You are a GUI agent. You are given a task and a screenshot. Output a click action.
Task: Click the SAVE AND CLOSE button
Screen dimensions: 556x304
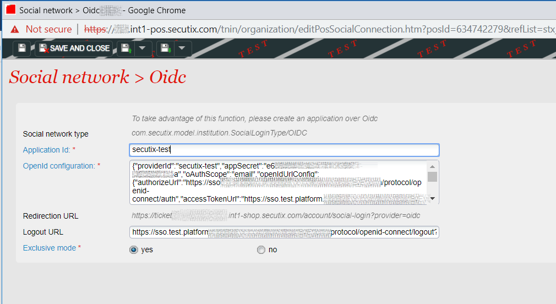74,48
